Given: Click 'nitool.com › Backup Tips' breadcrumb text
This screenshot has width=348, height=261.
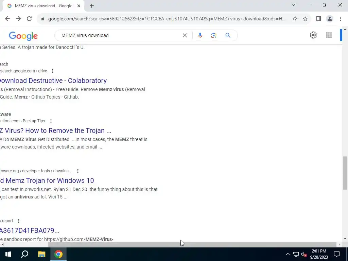Looking at the screenshot, I should pos(22,121).
